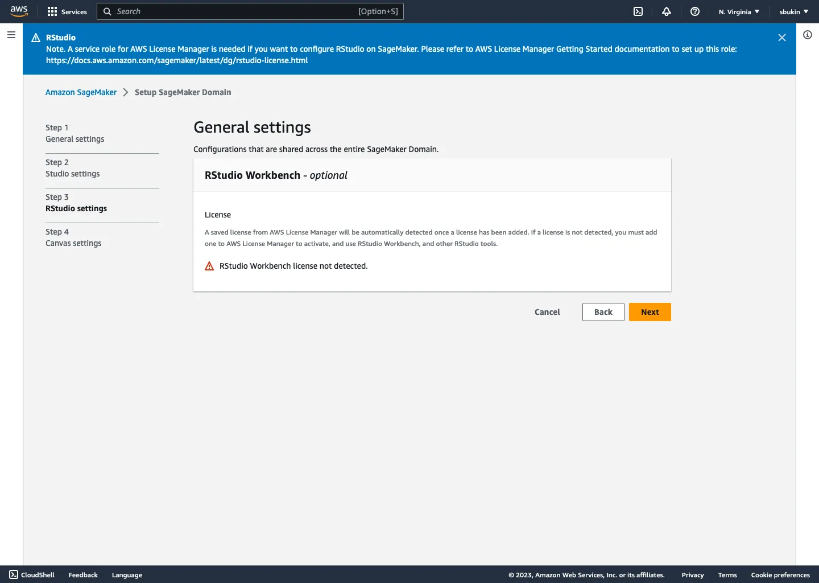Click the Back button

603,312
